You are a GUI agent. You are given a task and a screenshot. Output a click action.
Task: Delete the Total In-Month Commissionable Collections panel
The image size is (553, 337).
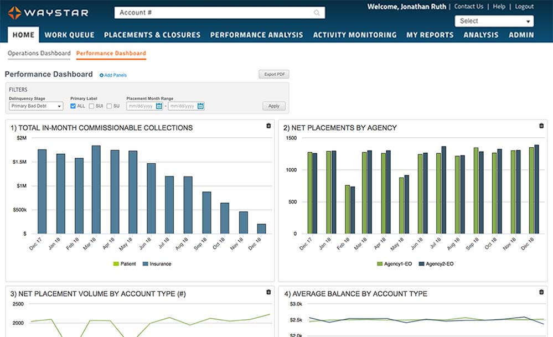coord(268,126)
